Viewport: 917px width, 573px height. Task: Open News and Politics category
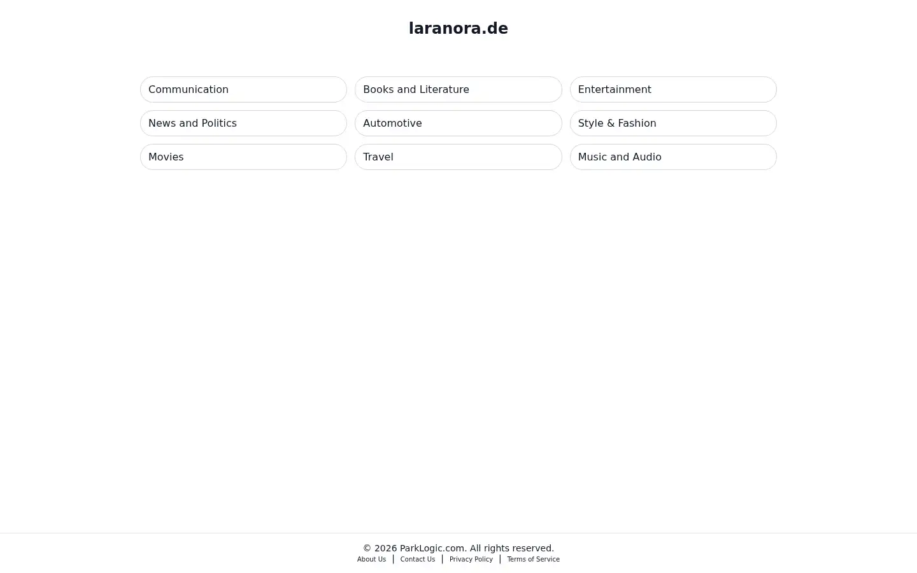pyautogui.click(x=243, y=123)
